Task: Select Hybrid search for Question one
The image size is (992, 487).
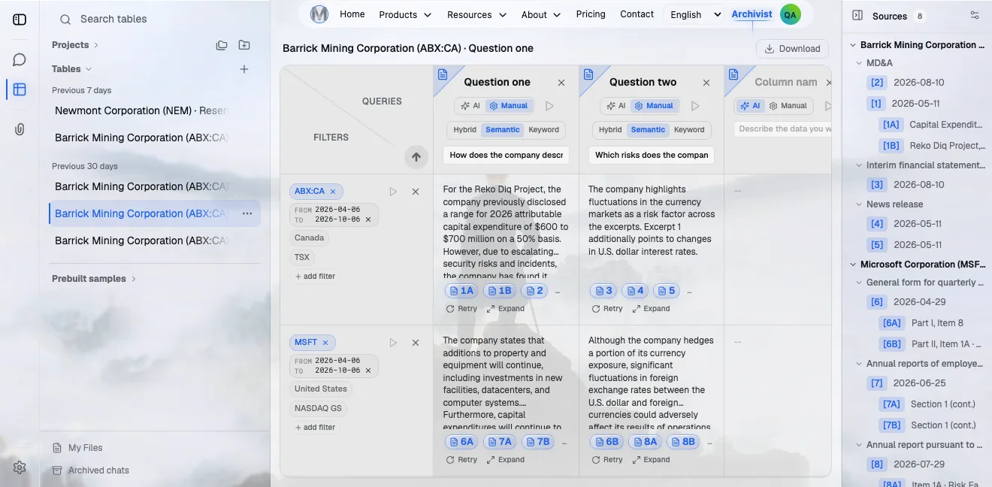Action: (x=464, y=130)
